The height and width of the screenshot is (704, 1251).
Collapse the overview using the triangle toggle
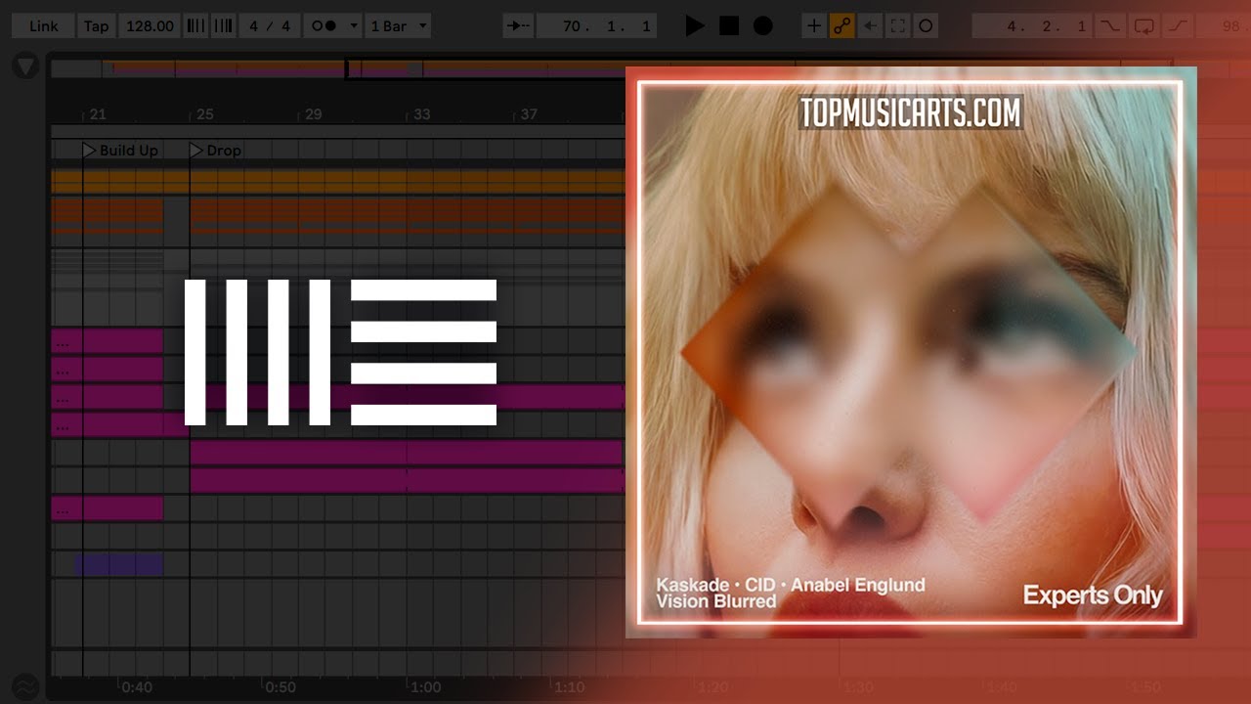coord(25,66)
